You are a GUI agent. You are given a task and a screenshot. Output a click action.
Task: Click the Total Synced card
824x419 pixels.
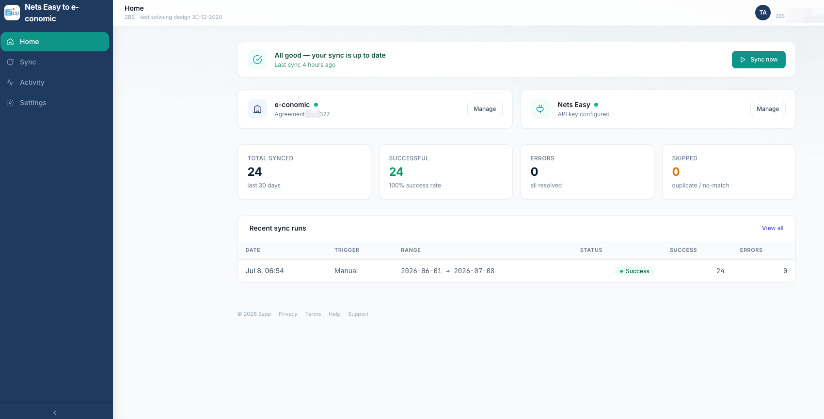(x=304, y=172)
